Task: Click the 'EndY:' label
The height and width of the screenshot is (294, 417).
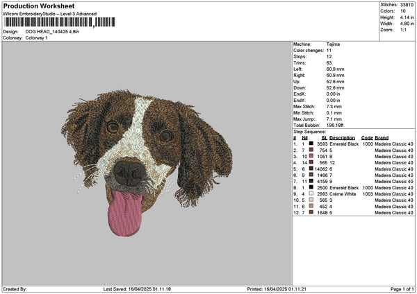Action: click(x=300, y=101)
